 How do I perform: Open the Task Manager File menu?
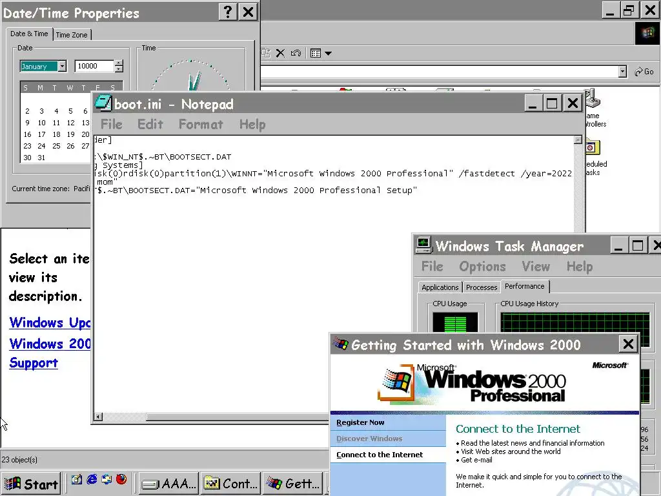[432, 267]
